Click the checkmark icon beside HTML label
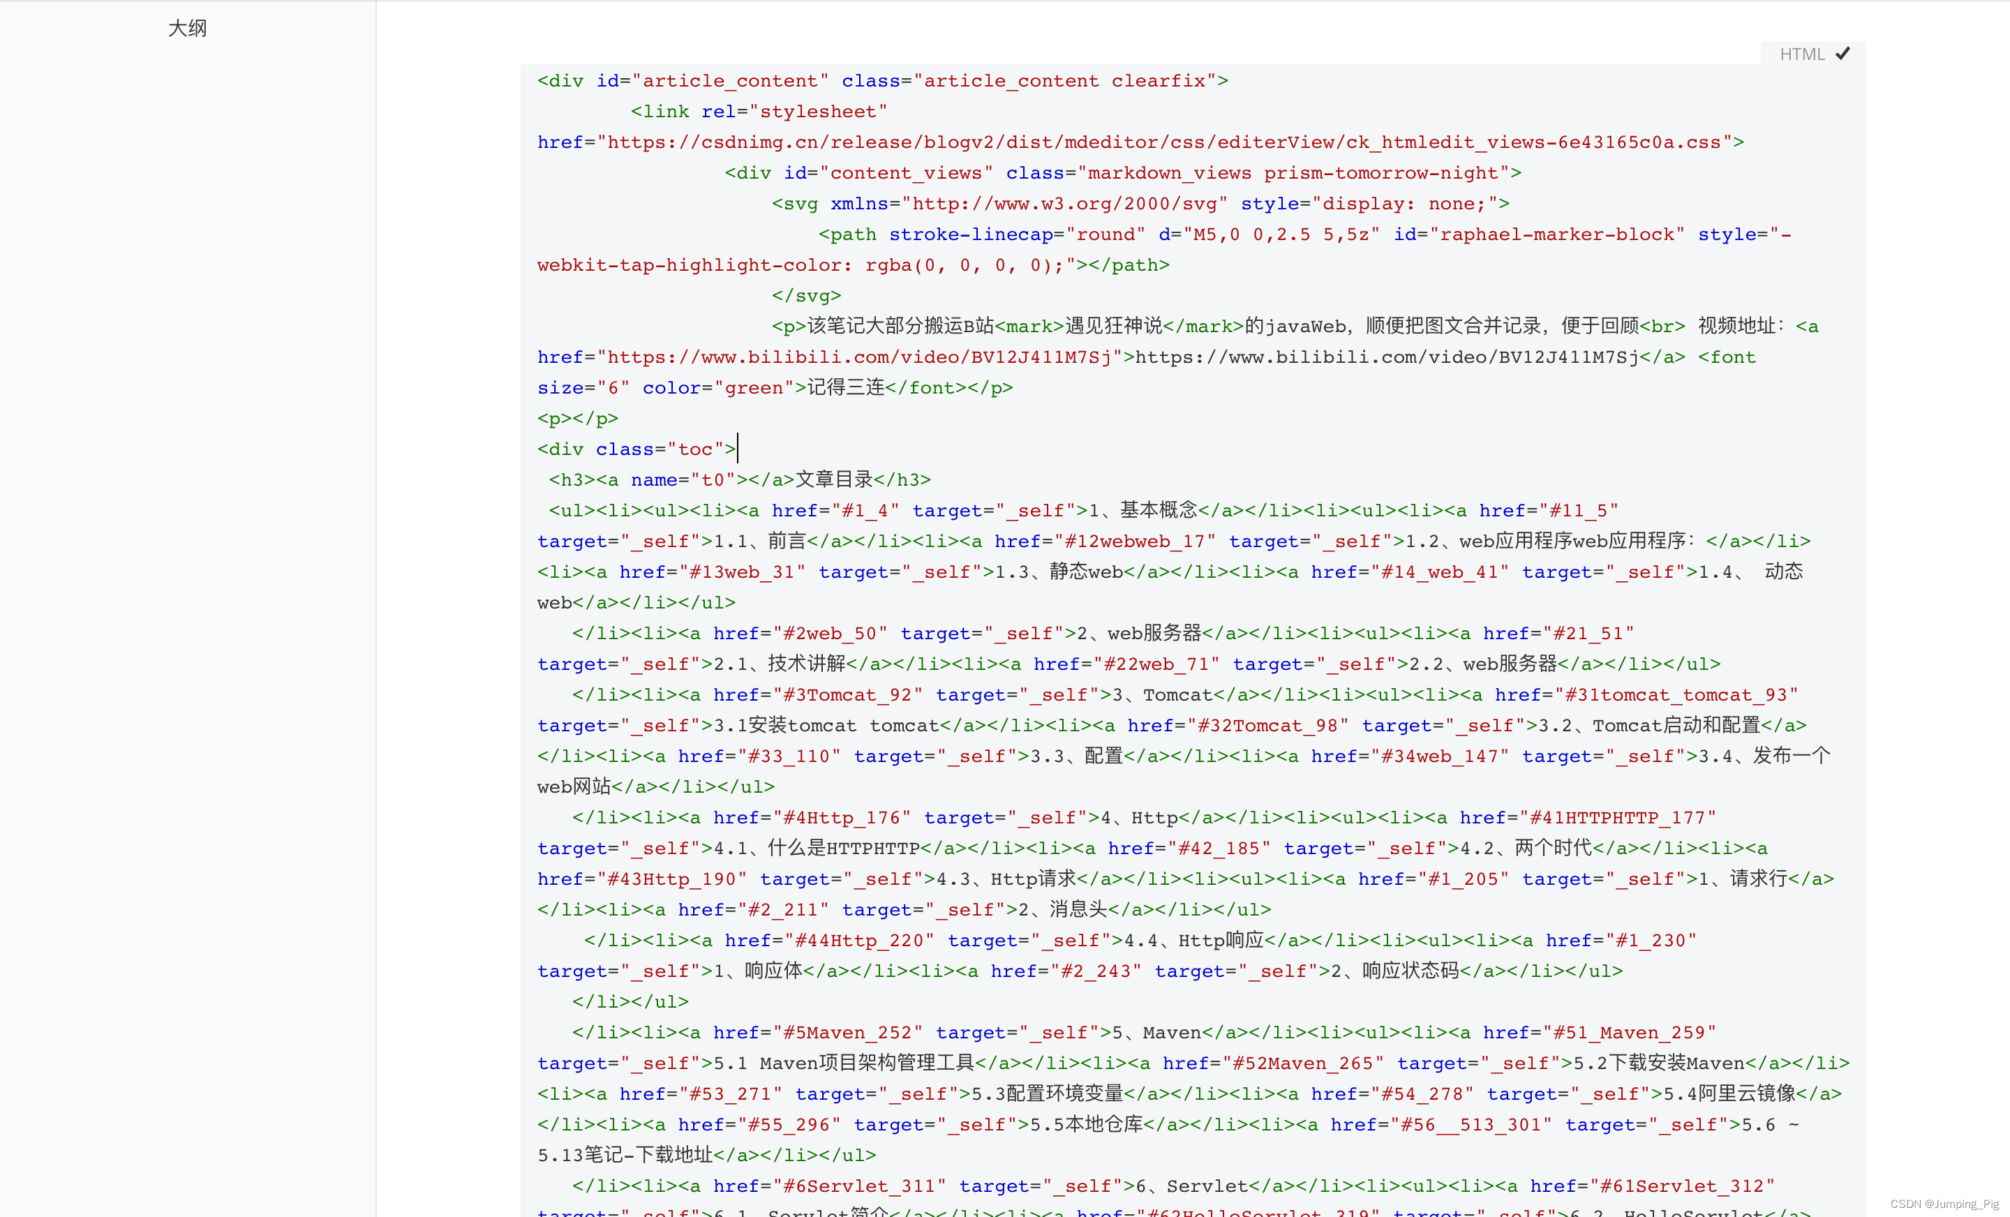Viewport: 2010px width, 1217px height. pyautogui.click(x=1842, y=54)
